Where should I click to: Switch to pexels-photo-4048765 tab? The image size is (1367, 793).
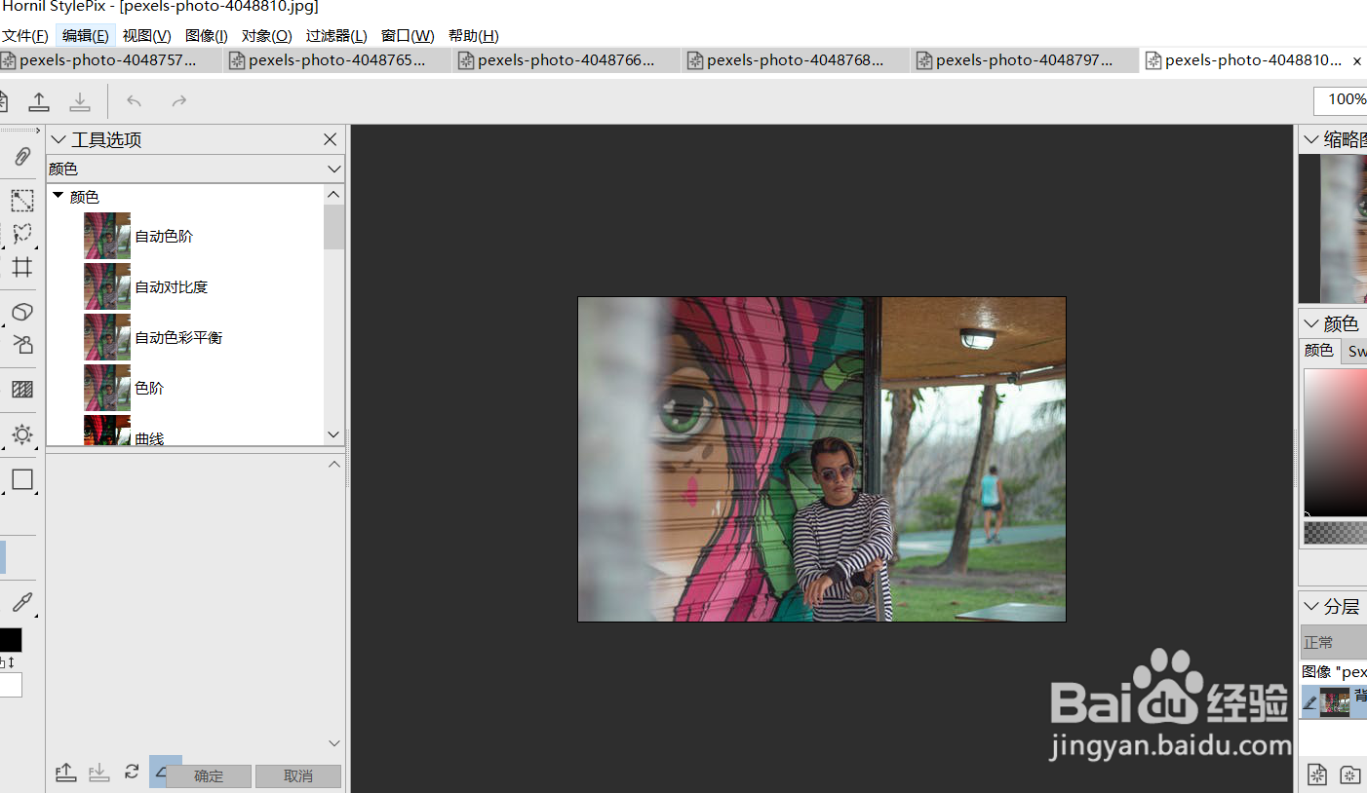coord(338,60)
